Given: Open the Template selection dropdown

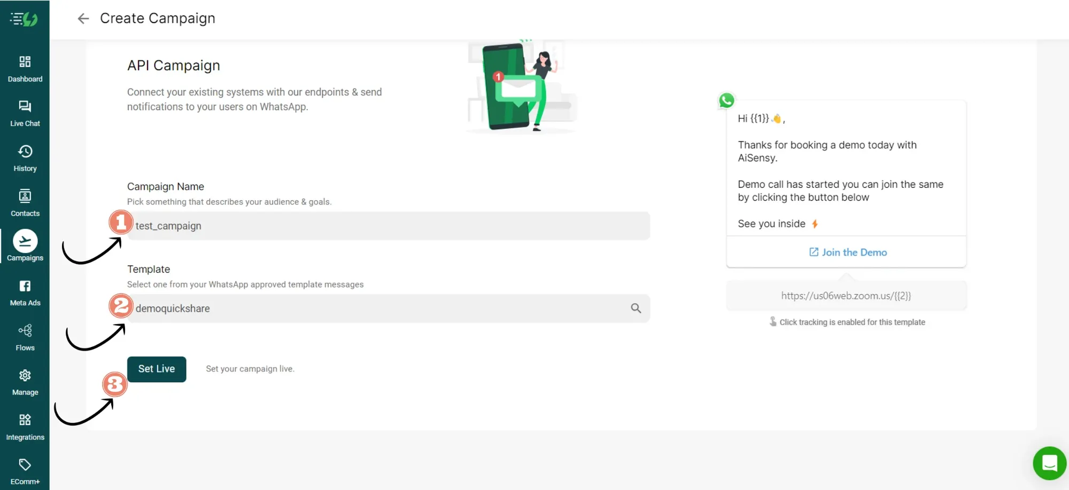Looking at the screenshot, I should [379, 309].
